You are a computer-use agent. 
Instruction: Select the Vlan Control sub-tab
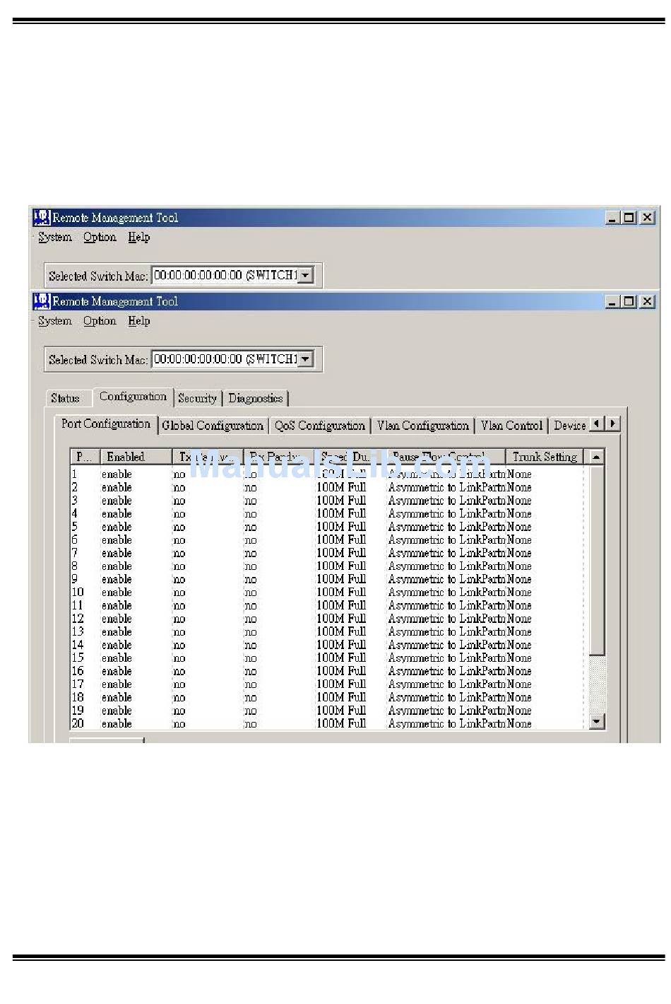point(511,426)
